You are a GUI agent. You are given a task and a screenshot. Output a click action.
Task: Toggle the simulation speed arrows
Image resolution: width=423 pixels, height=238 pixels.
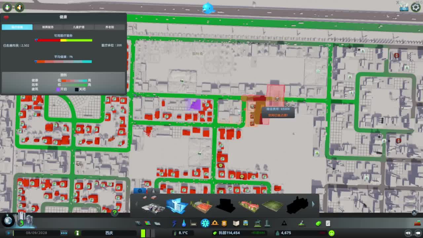tap(64, 233)
